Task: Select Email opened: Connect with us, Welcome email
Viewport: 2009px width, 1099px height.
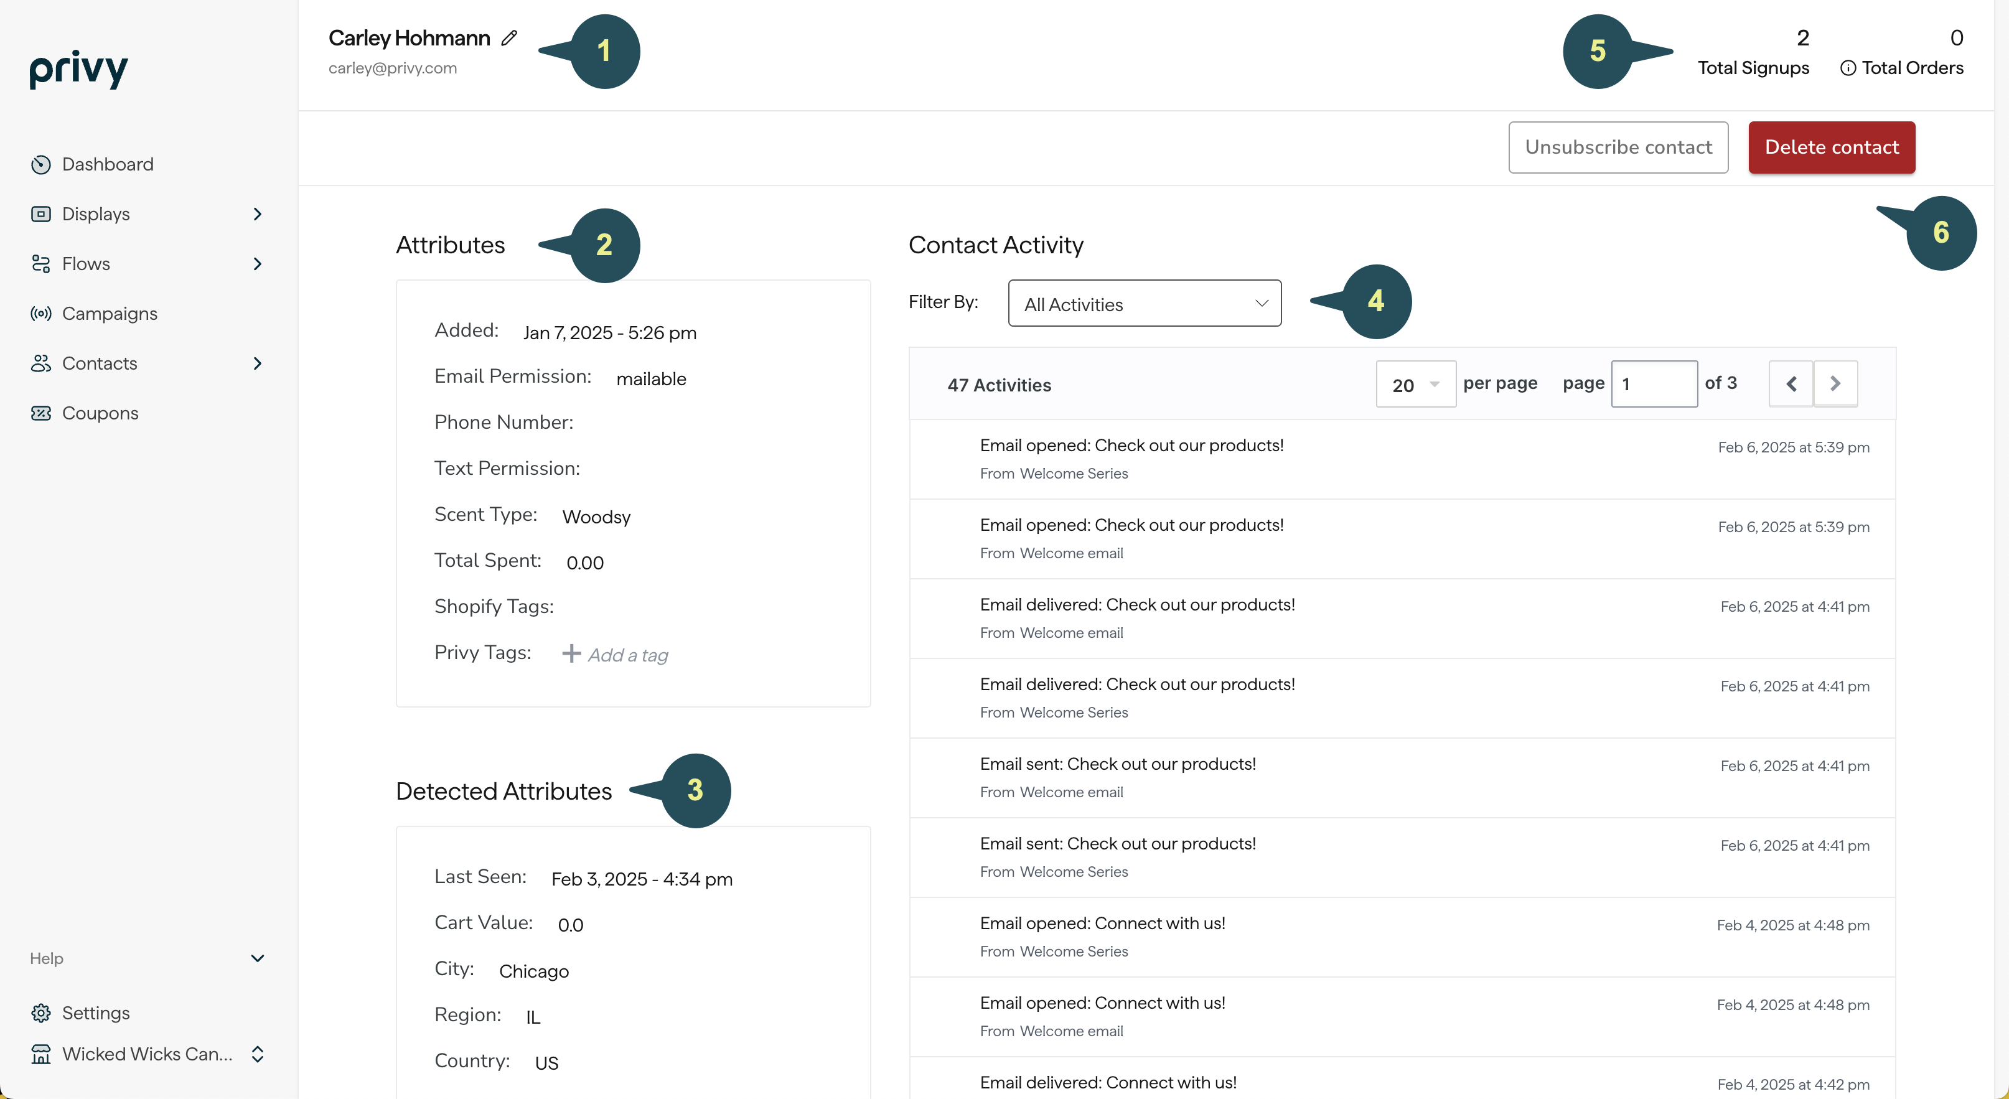Action: point(1402,1016)
